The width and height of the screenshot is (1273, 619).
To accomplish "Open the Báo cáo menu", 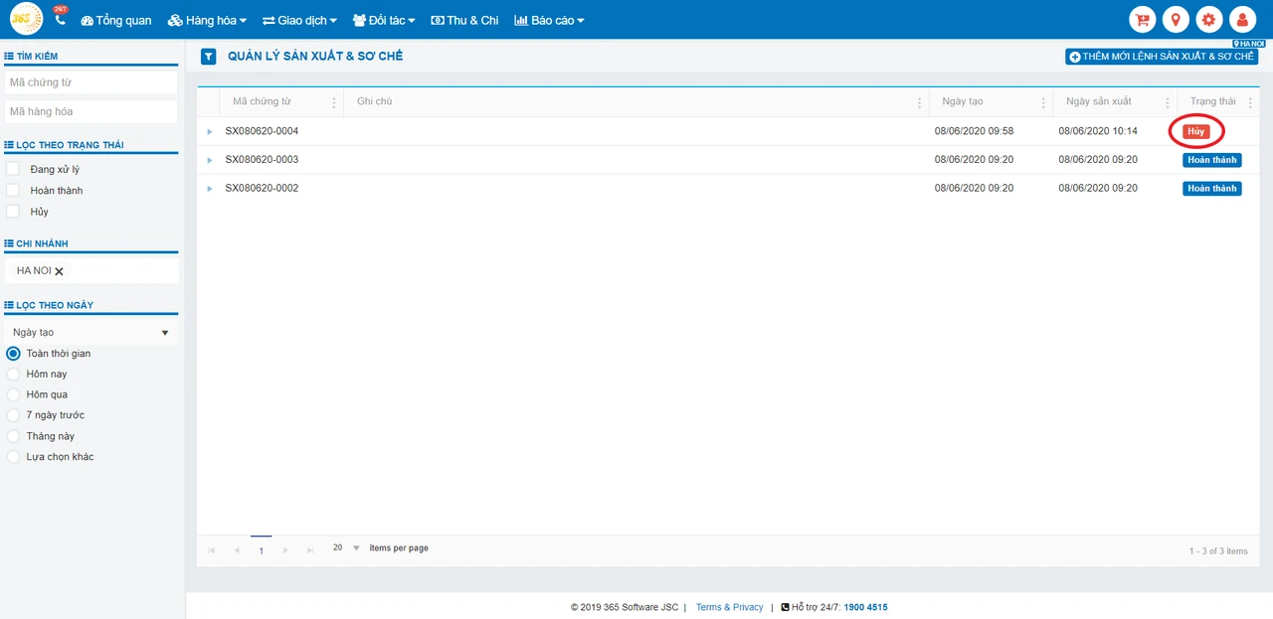I will [x=549, y=20].
